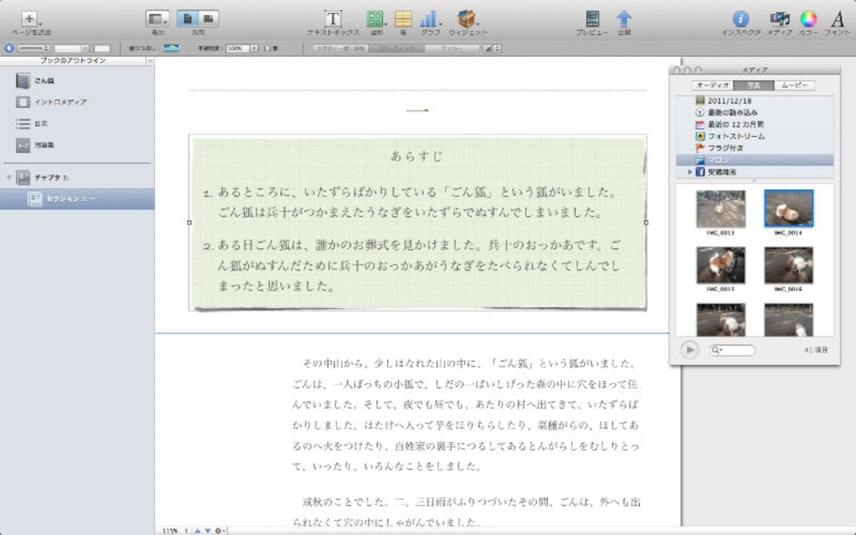Collapse the チャプタ 1 disclosure triangle
The image size is (856, 535).
[9, 177]
